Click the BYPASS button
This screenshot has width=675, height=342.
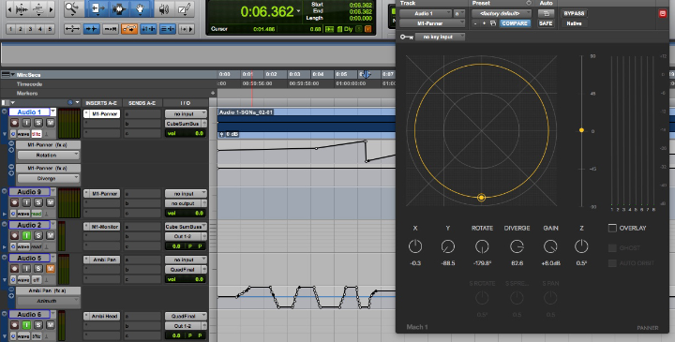574,13
